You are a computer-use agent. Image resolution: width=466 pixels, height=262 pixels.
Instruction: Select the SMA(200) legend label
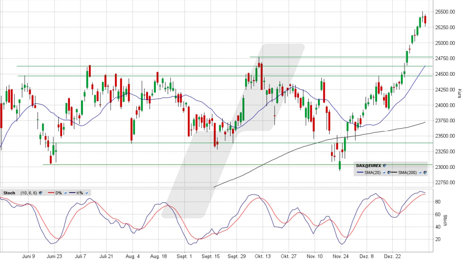pos(407,173)
